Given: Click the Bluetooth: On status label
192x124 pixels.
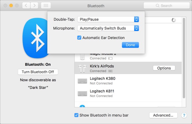Looking at the screenshot, I should pyautogui.click(x=38, y=65).
